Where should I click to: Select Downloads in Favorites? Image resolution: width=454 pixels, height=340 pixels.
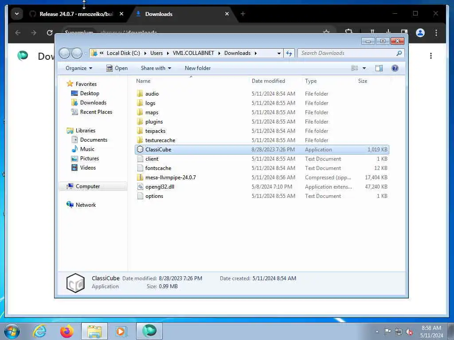pyautogui.click(x=93, y=103)
